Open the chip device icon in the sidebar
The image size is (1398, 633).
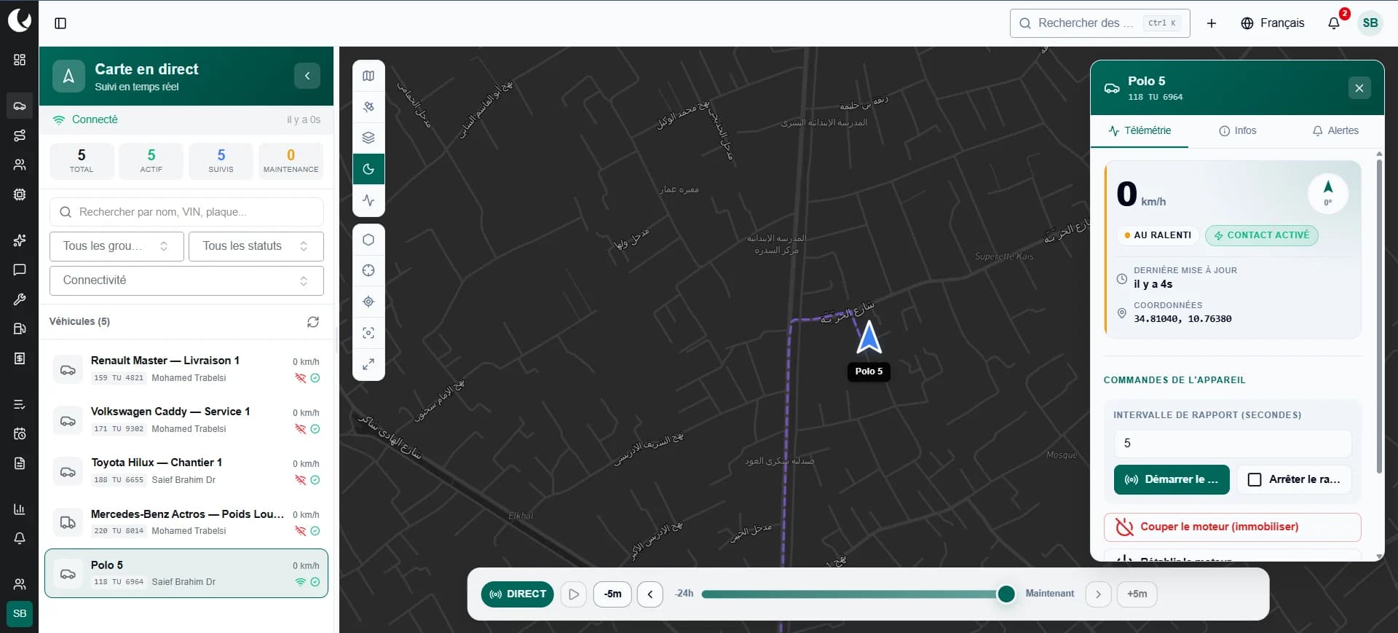point(20,194)
